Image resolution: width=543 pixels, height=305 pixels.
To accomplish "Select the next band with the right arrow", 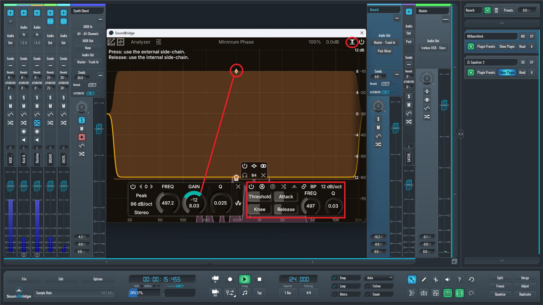I will click(152, 187).
